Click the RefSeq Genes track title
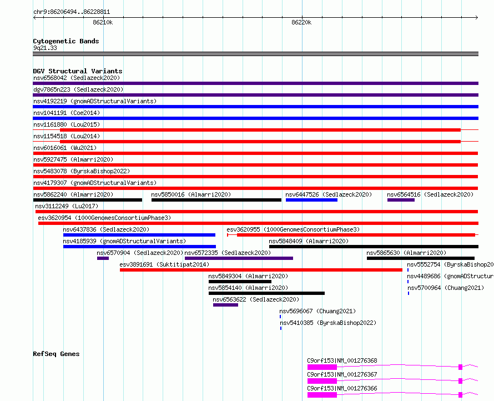 56,354
